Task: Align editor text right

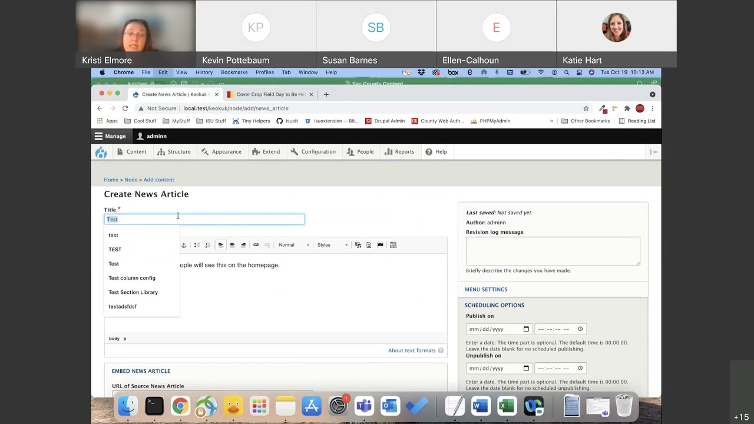Action: (243, 245)
